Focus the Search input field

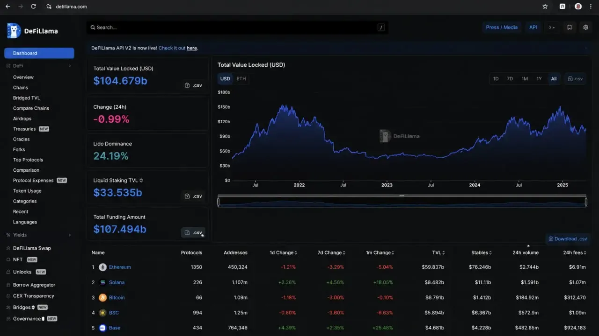click(x=237, y=28)
